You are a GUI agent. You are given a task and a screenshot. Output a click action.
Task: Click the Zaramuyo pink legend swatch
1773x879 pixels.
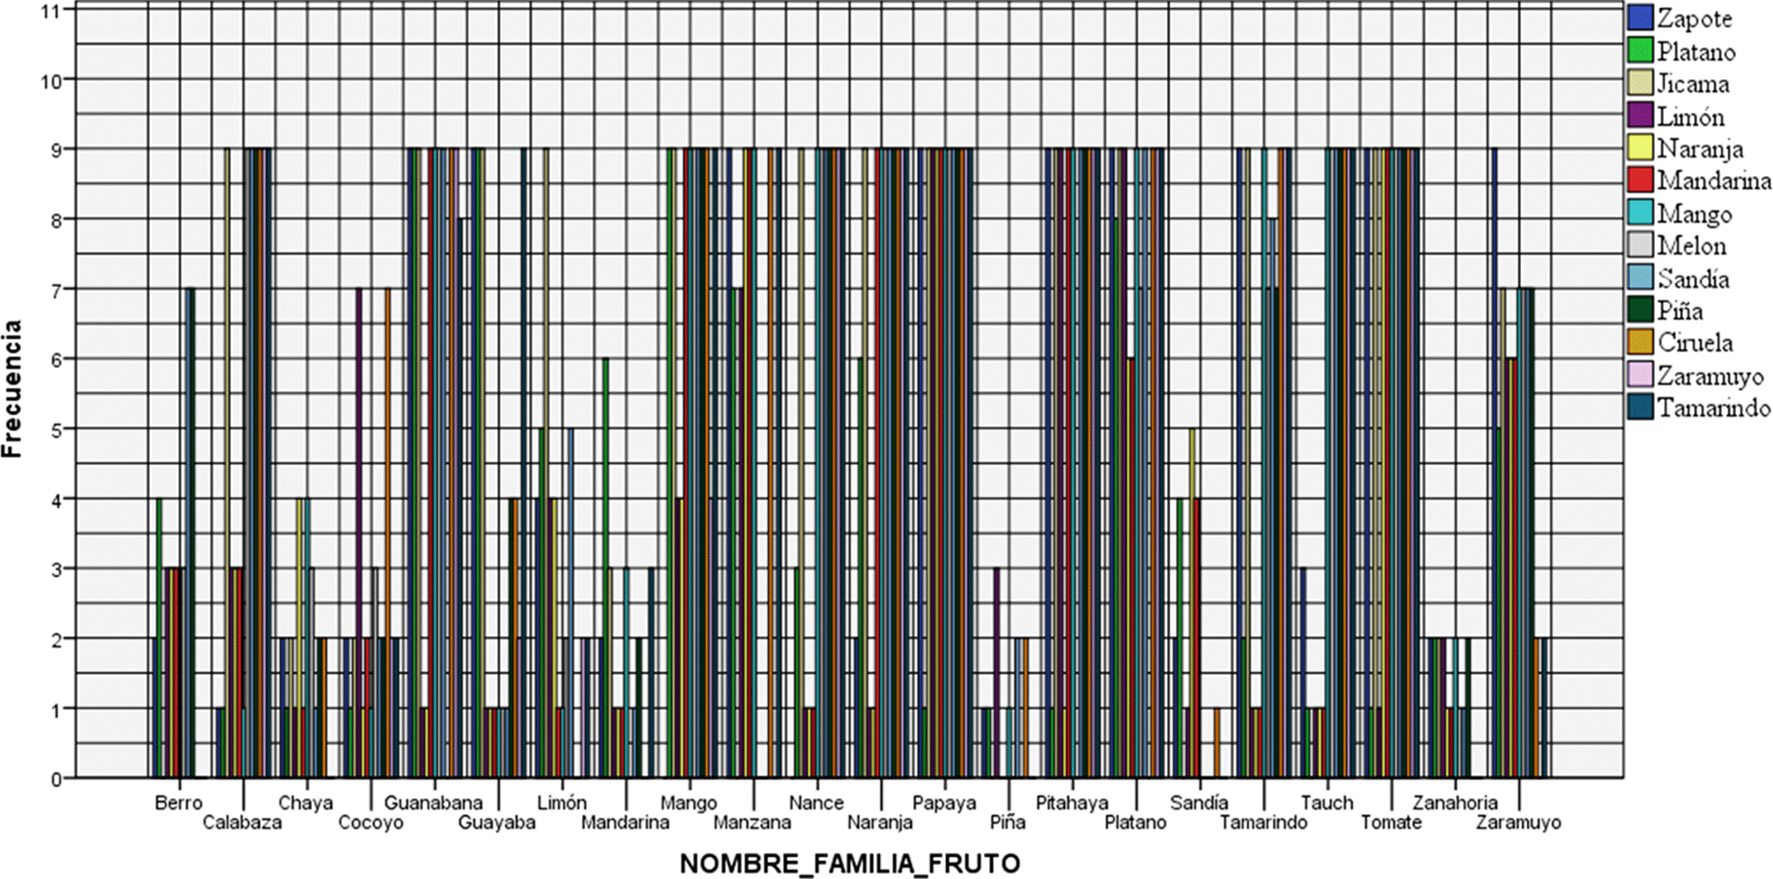(1640, 375)
